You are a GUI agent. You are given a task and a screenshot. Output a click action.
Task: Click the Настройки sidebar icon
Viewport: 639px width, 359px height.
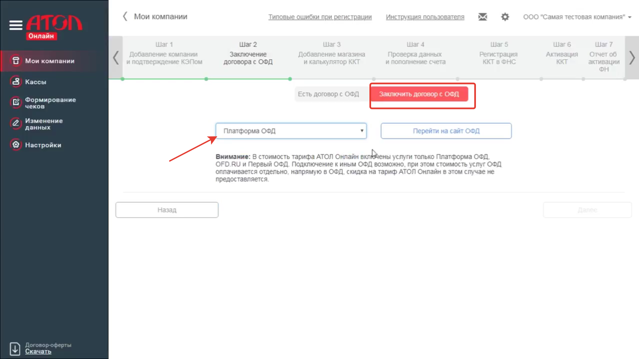point(16,145)
